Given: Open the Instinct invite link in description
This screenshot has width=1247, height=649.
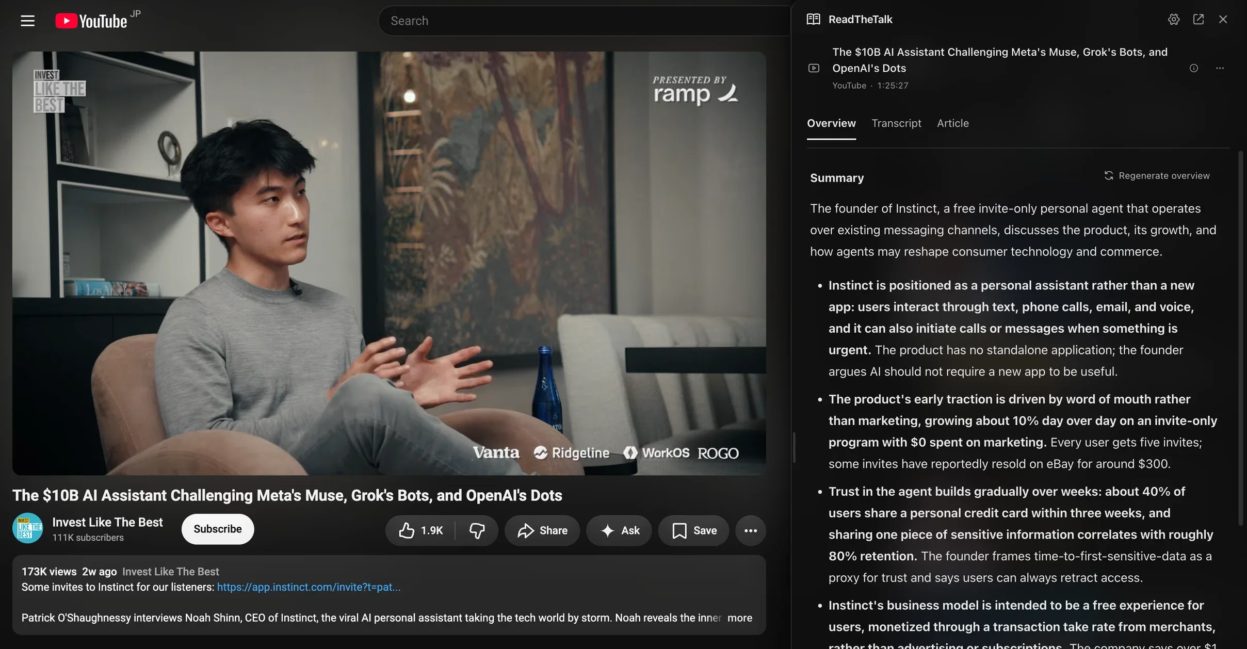Looking at the screenshot, I should click(309, 587).
